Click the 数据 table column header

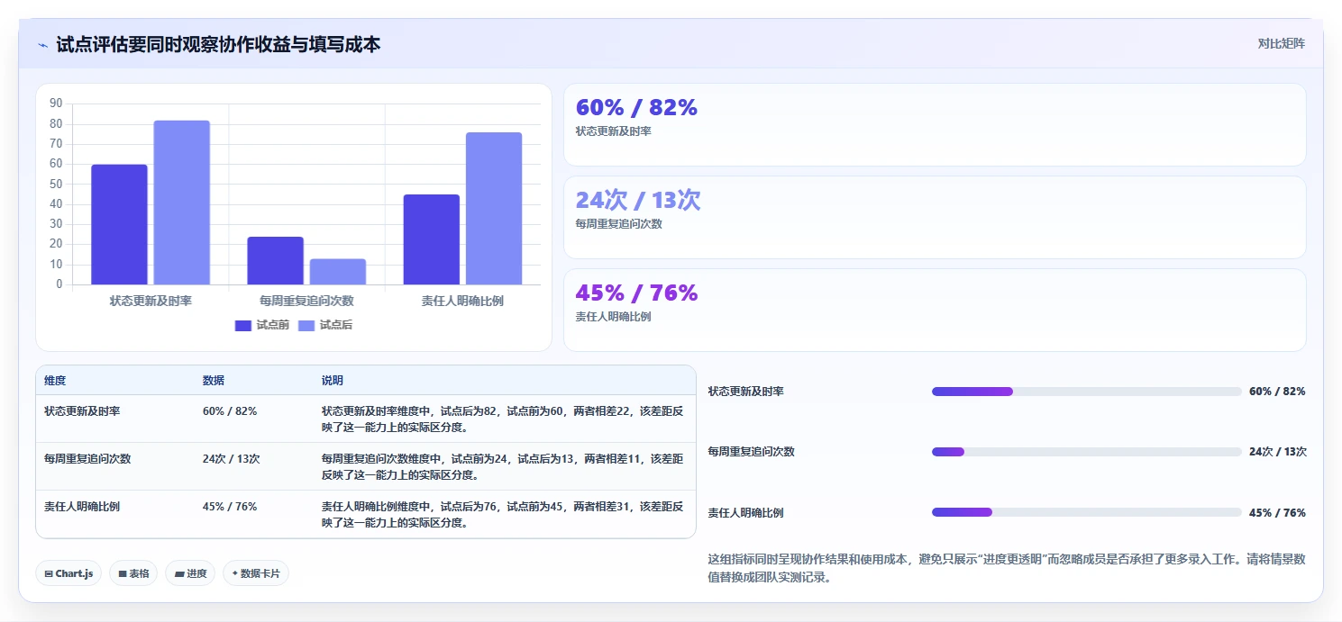[214, 381]
